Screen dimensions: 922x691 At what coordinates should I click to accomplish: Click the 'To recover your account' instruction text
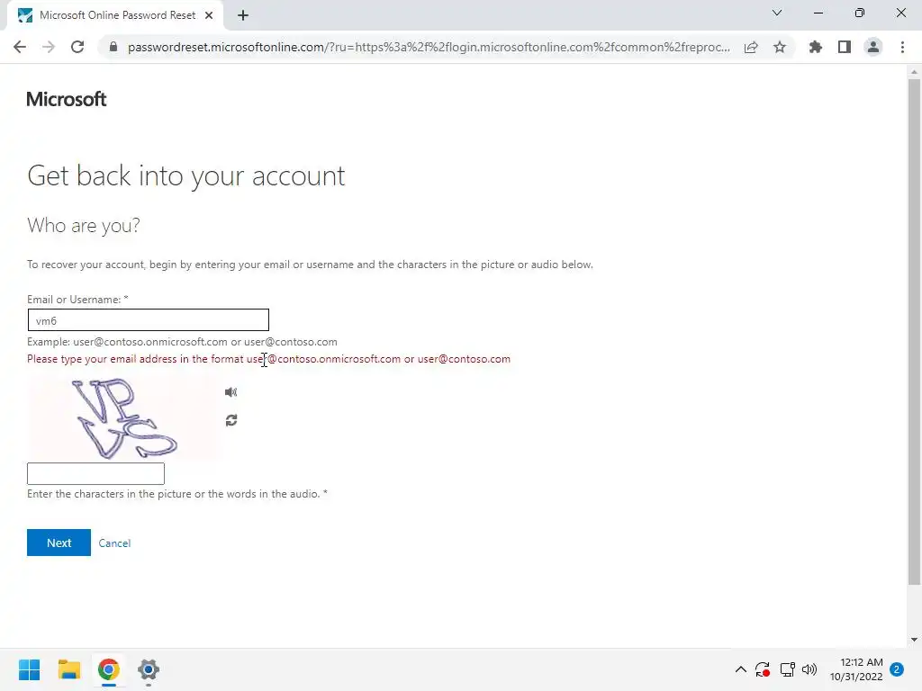[310, 265]
